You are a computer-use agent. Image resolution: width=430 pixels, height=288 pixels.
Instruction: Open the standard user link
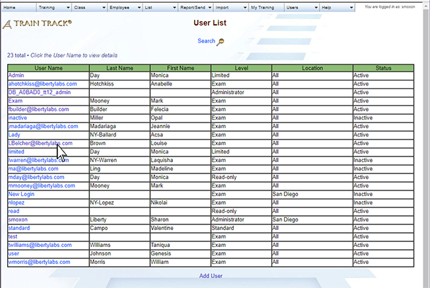tap(19, 229)
